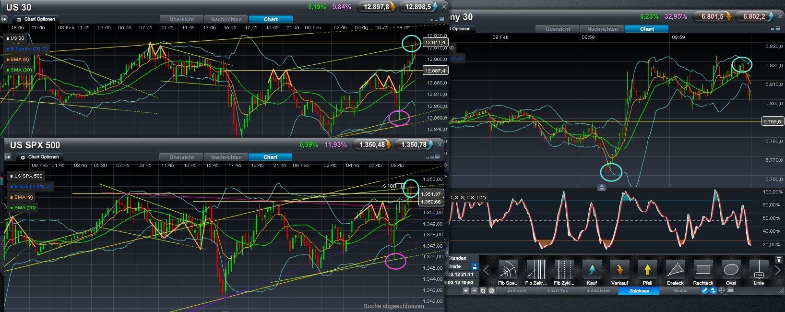Image resolution: width=785 pixels, height=312 pixels.
Task: Switch to the Zeichnen tab
Action: click(639, 291)
